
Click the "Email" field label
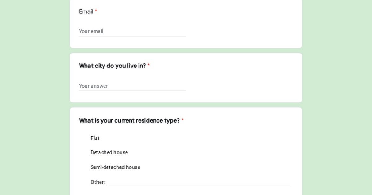pyautogui.click(x=86, y=11)
